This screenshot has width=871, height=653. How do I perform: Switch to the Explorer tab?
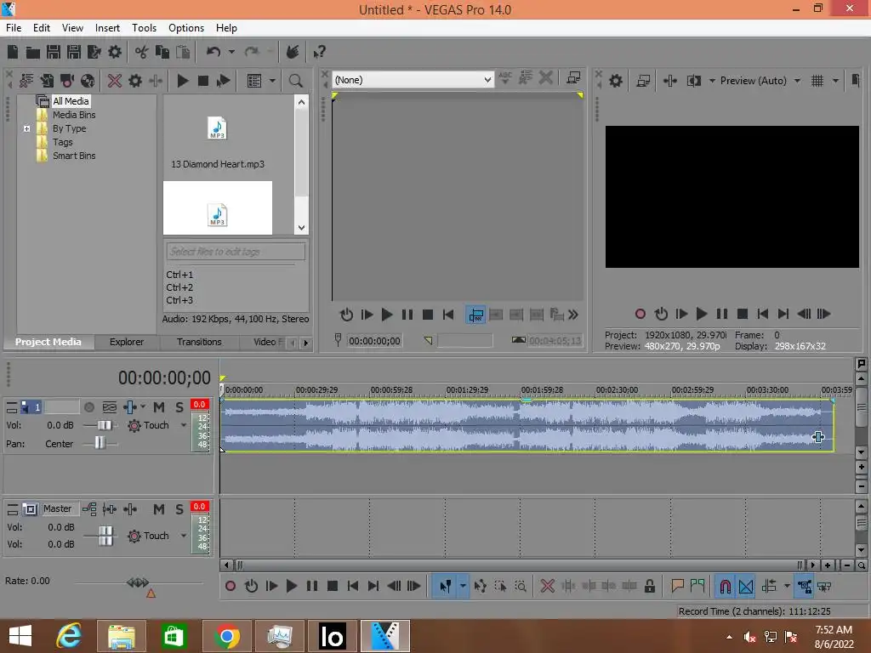127,342
